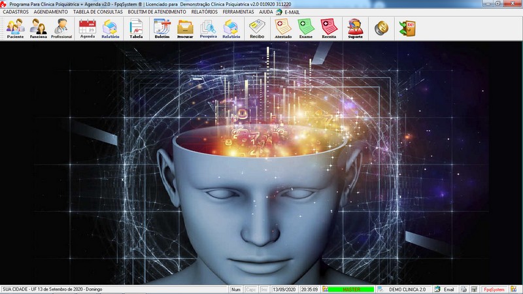523x294 pixels.
Task: Open the Relatório icon next to Pesquisa
Action: [x=231, y=28]
